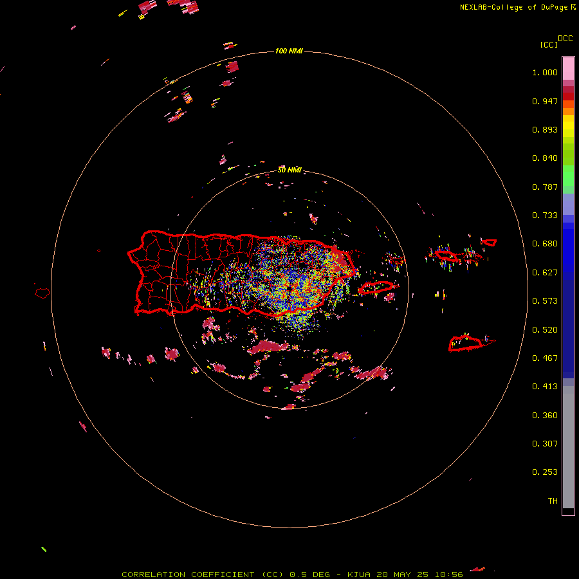Click the 0.360 scale value

pyautogui.click(x=545, y=416)
